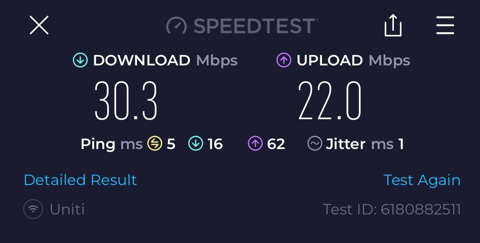Click the teal download latency icon
Viewport: 480px width, 243px height.
click(196, 143)
